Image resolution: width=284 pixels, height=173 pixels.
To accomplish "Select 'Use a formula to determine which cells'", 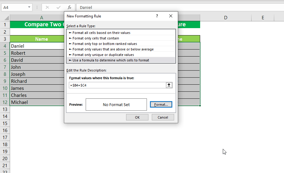I will point(121,60).
